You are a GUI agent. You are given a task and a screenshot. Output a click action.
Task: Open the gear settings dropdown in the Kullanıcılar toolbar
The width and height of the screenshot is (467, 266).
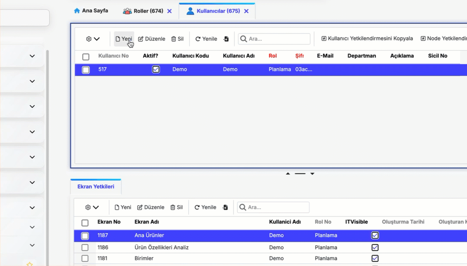(x=93, y=39)
